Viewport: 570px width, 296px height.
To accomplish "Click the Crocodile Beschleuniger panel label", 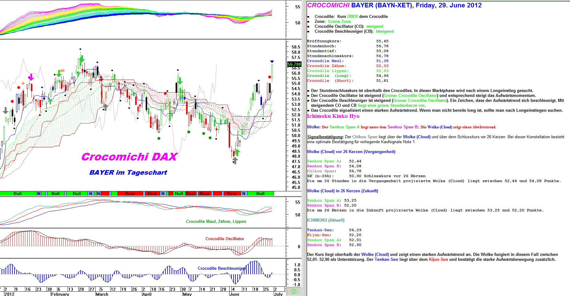I will coord(221,268).
